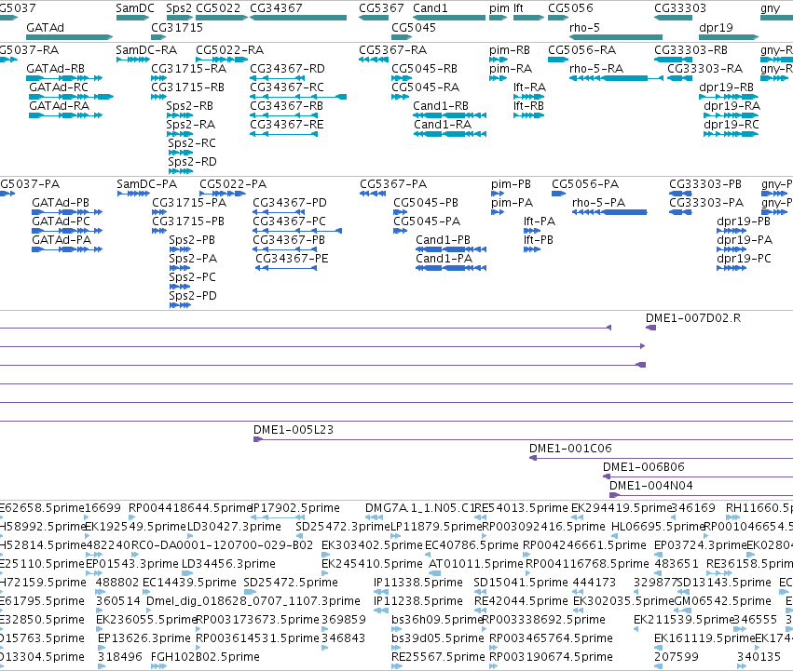The image size is (793, 671).
Task: Click transcript CG33303-RB
Action: (673, 60)
